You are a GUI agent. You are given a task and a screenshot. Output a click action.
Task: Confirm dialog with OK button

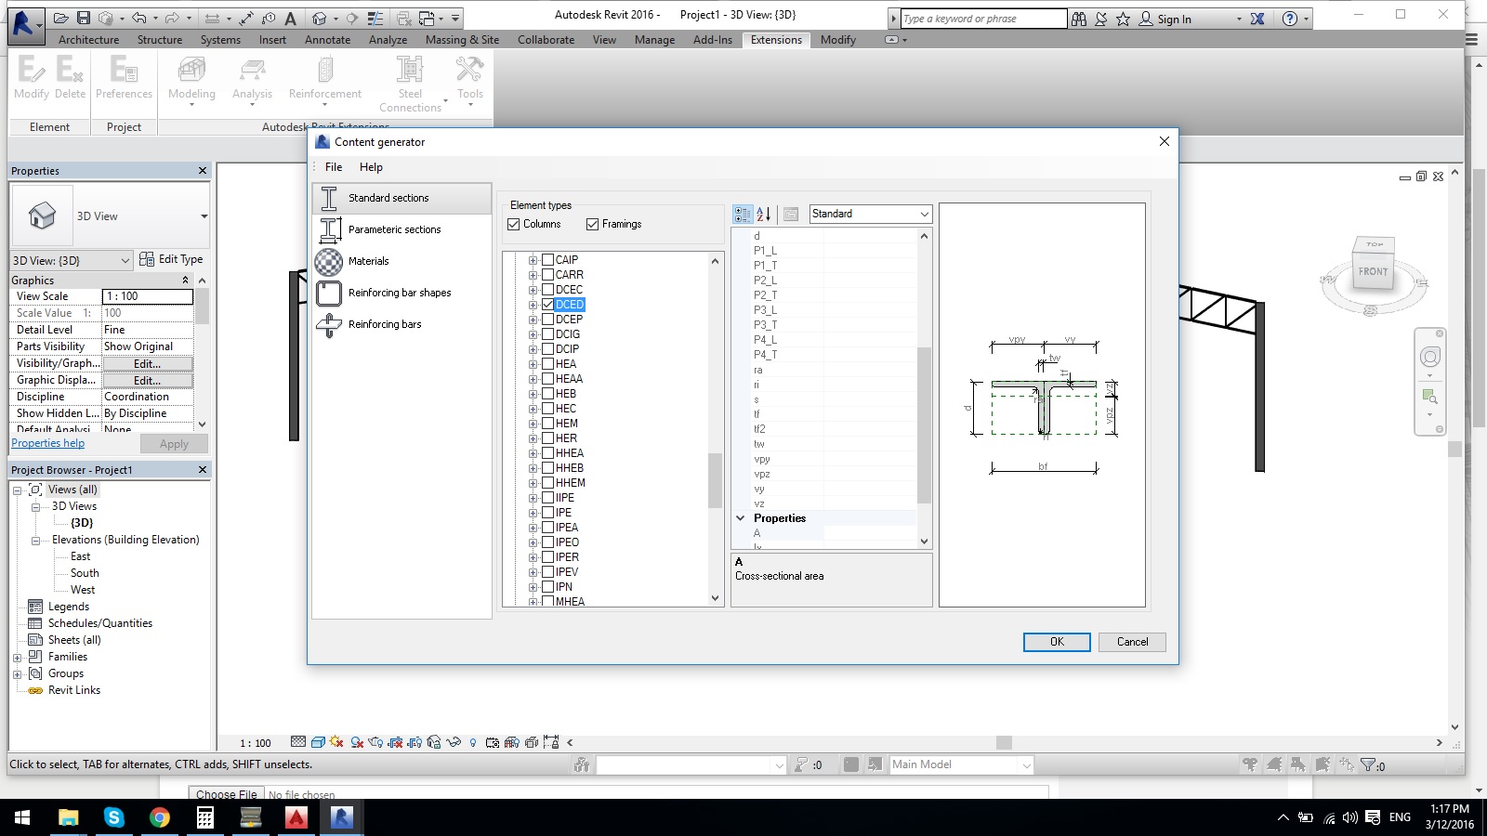(1056, 642)
